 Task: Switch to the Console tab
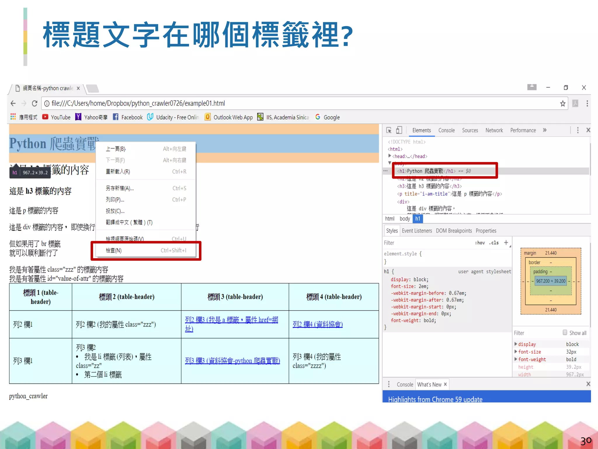coord(446,130)
